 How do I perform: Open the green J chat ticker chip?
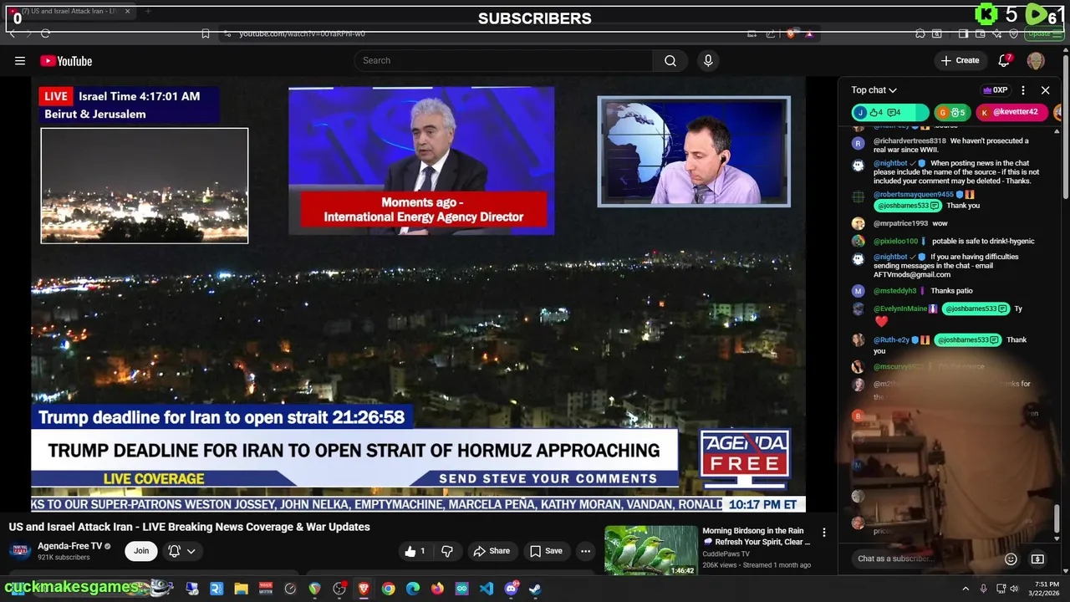pos(889,112)
